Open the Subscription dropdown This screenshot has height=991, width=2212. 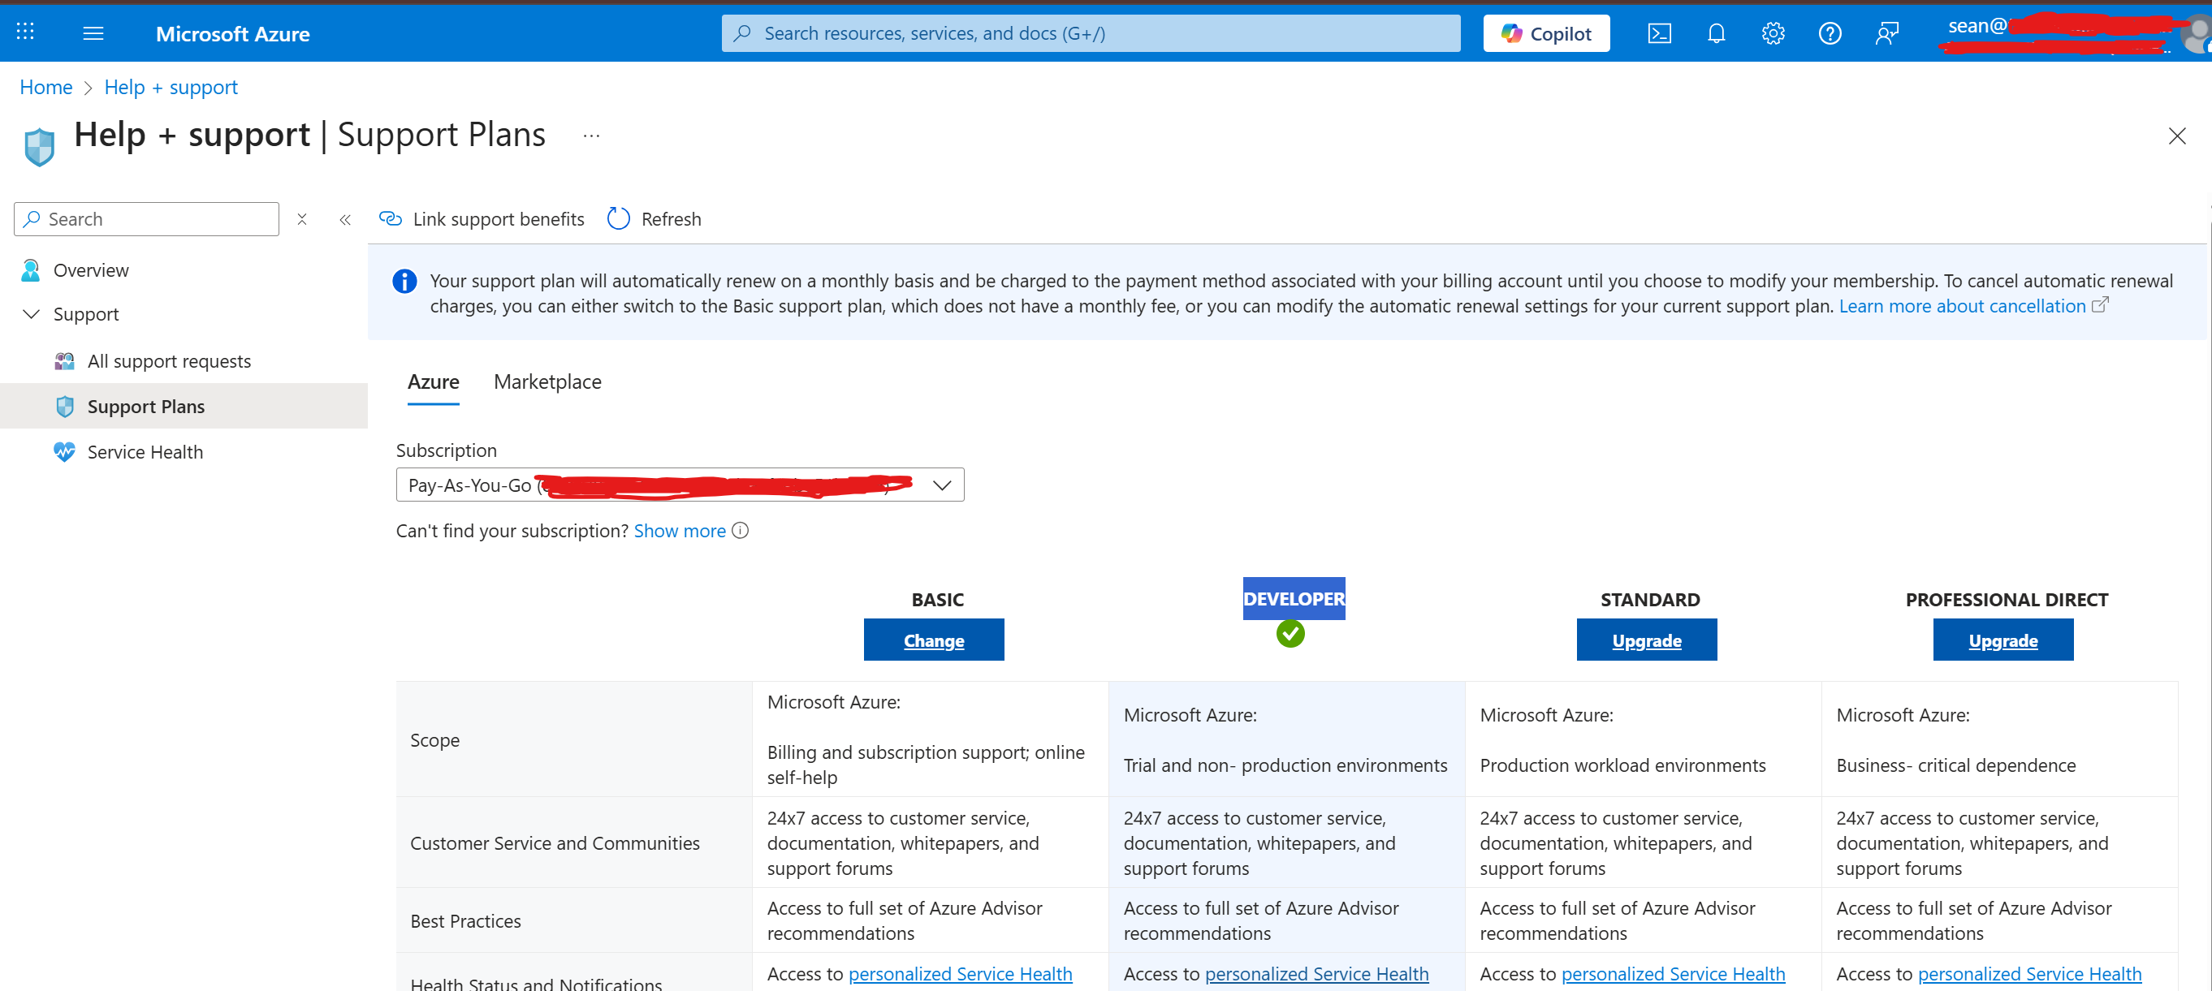point(679,485)
